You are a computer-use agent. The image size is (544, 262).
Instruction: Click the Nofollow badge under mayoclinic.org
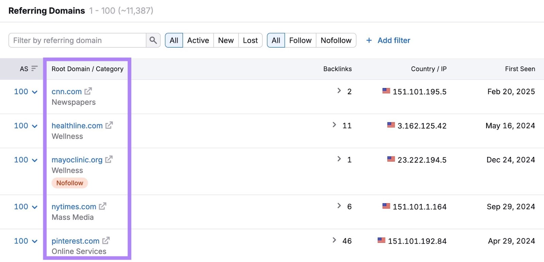click(x=70, y=183)
